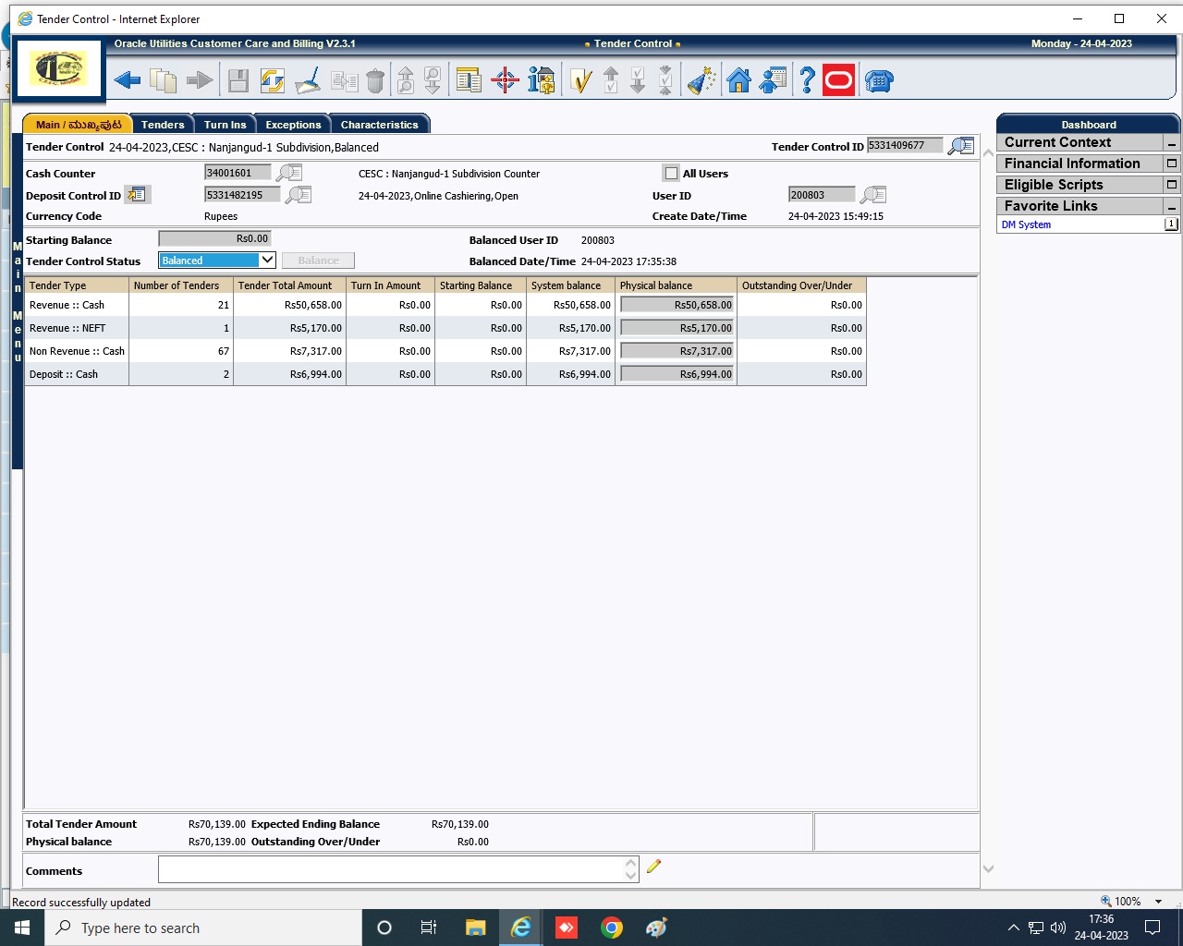
Task: Click the To Do checkmark icon
Action: point(580,81)
